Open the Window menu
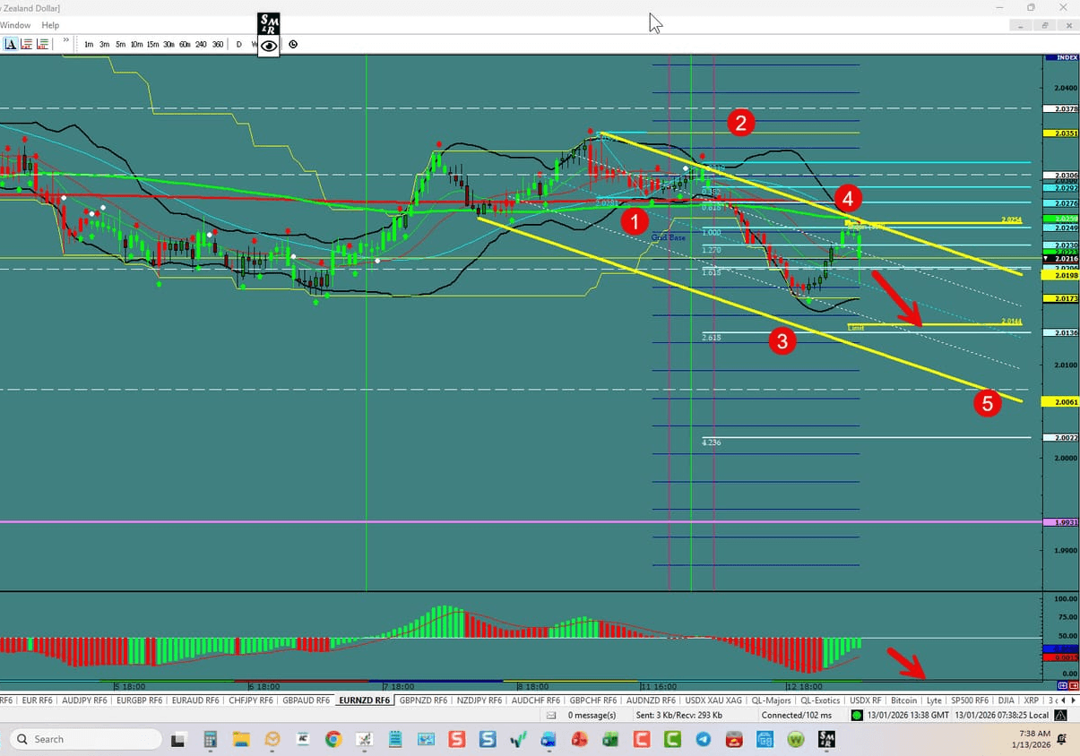Viewport: 1080px width, 756px height. (x=15, y=25)
